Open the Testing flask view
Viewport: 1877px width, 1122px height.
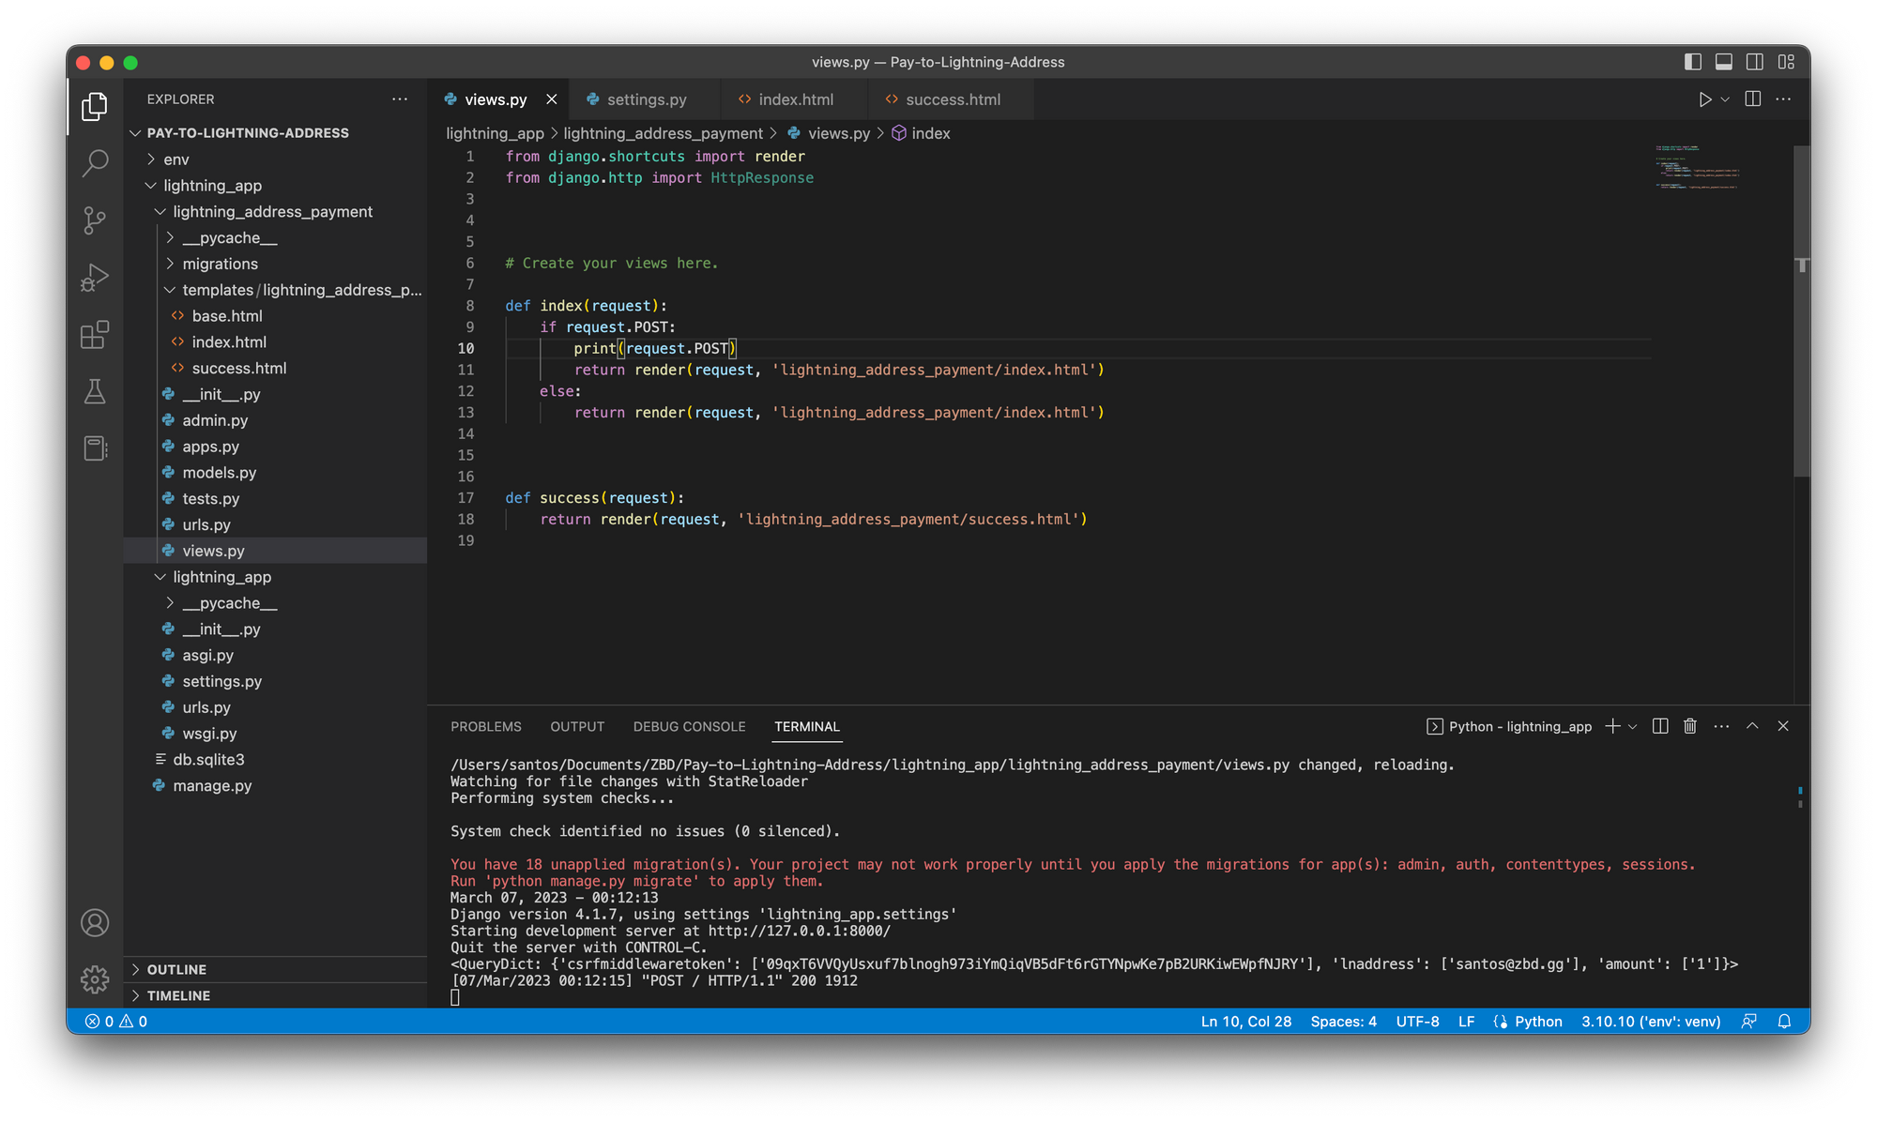tap(95, 391)
